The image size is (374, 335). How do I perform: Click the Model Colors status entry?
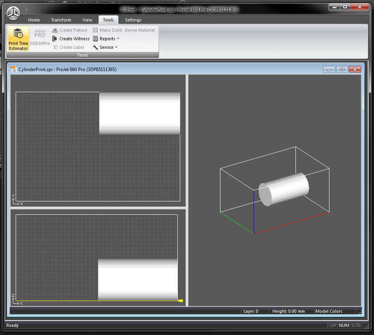(x=329, y=311)
